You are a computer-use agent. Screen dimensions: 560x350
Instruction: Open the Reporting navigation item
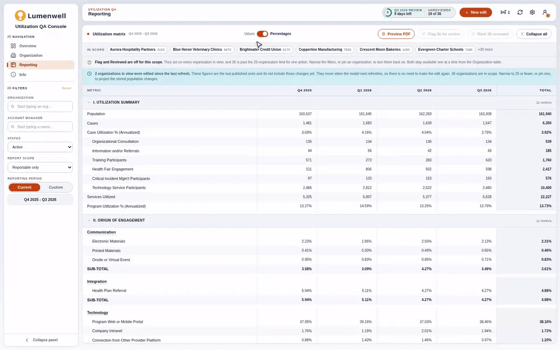coord(40,65)
